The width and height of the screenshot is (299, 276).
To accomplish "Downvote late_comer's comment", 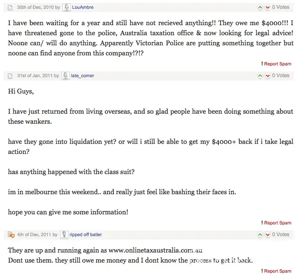I will [x=268, y=76].
